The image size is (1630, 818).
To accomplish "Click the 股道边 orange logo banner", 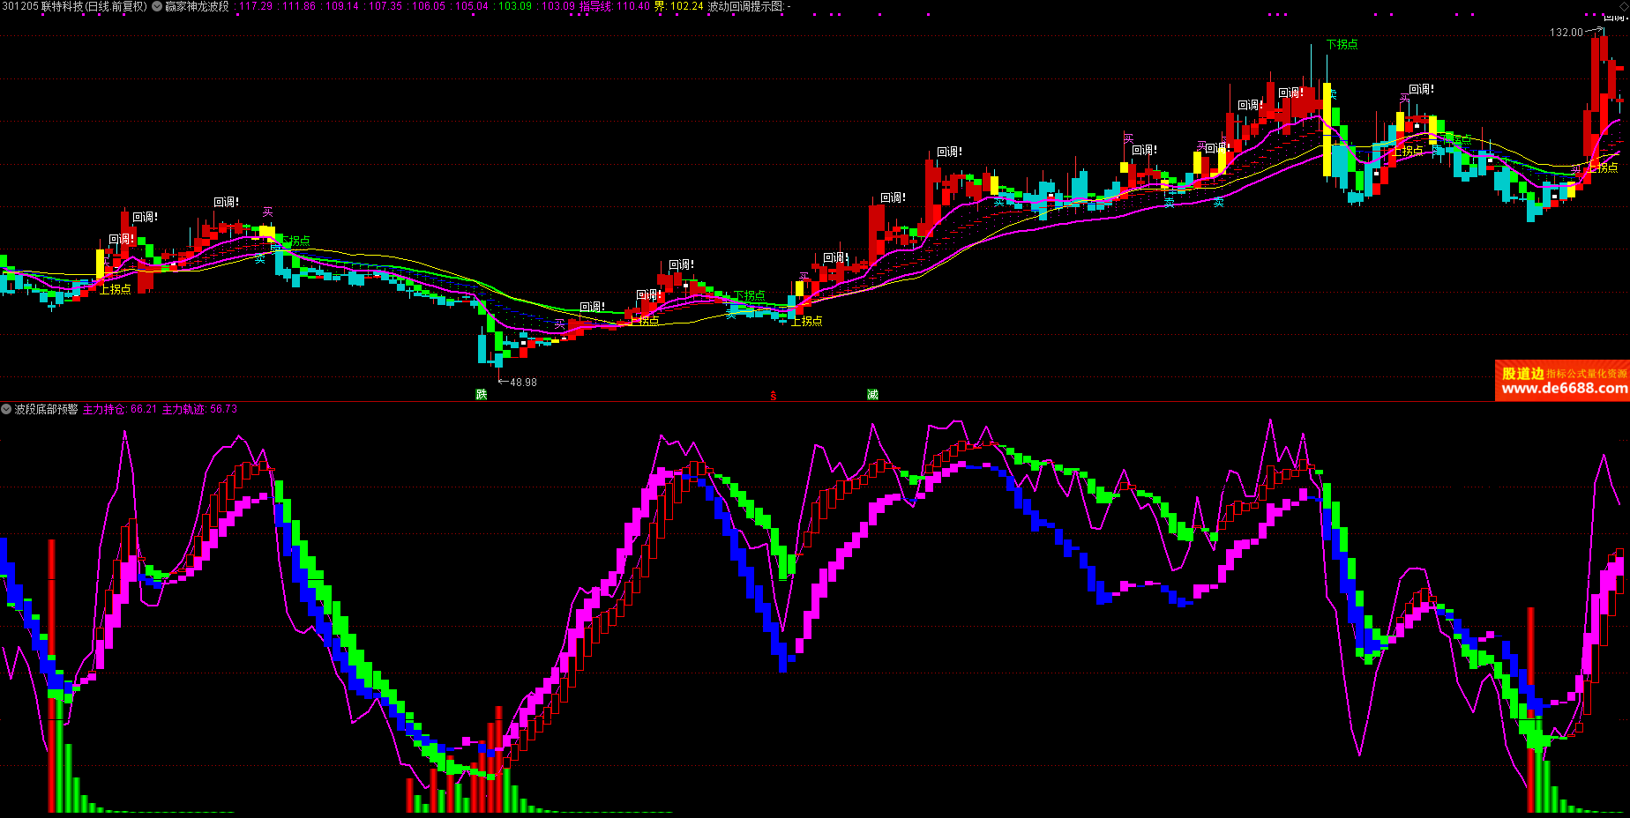I will pos(1522,373).
